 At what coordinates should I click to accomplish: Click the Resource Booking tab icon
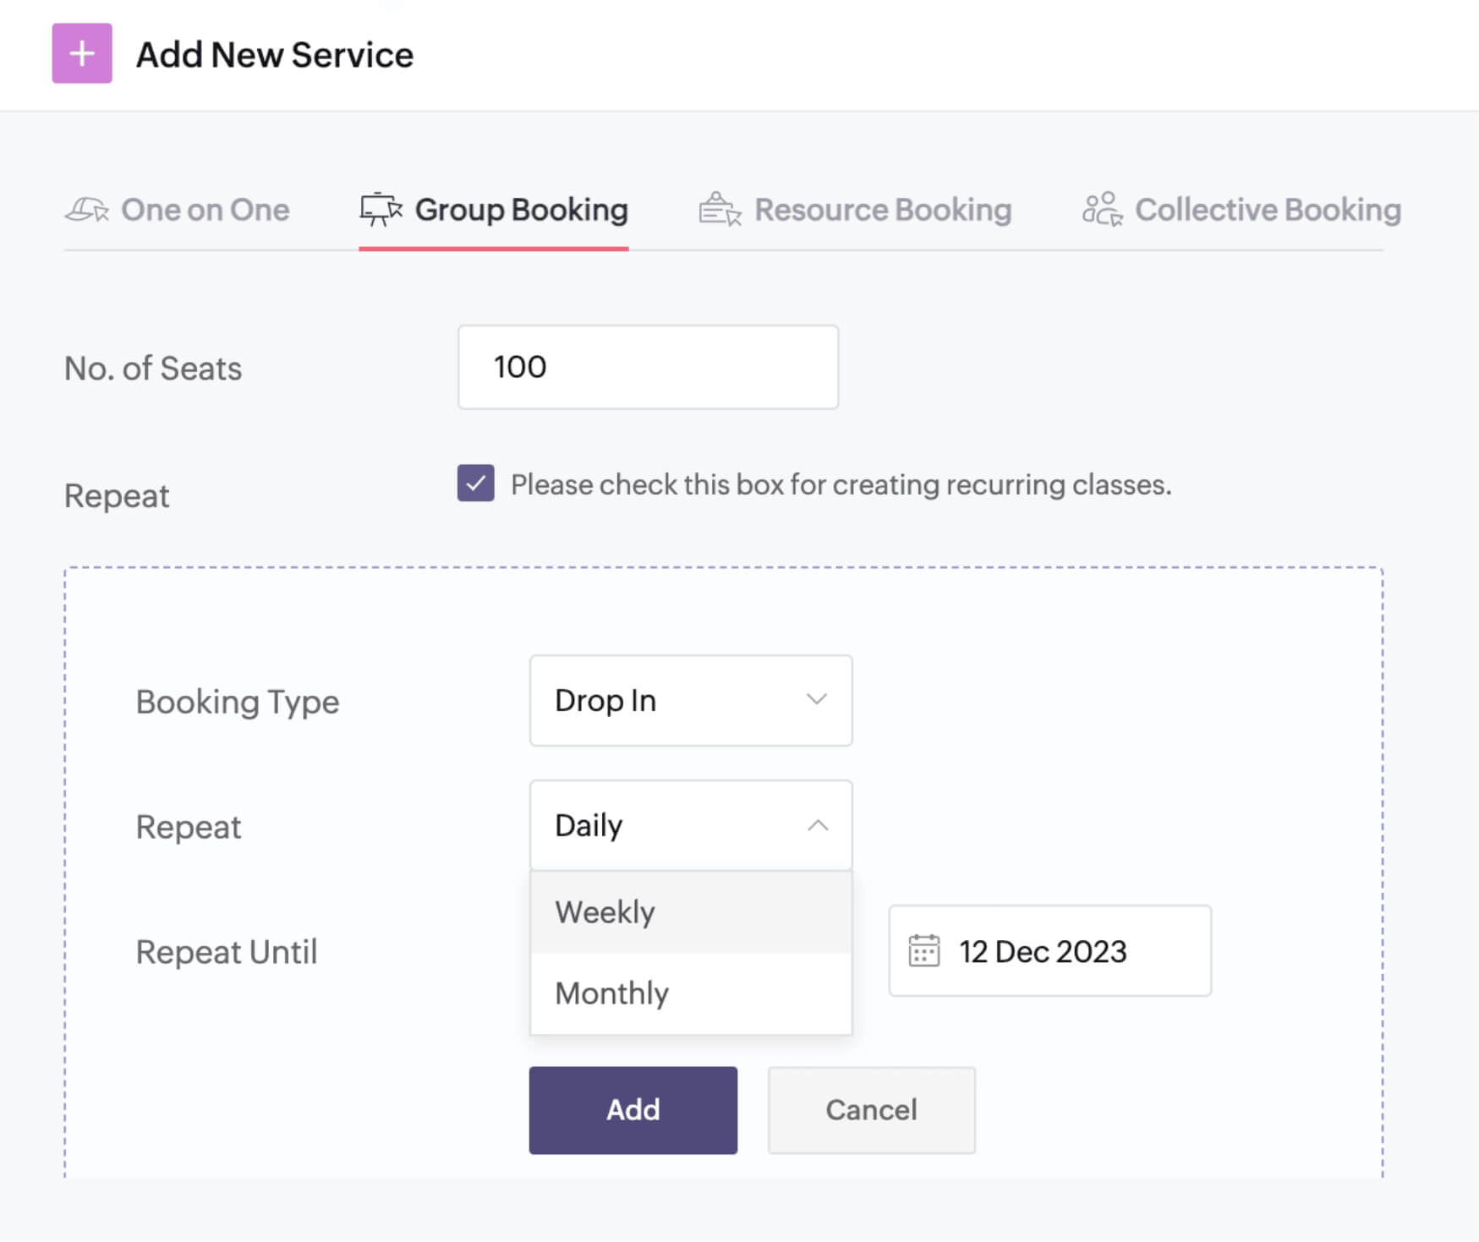pyautogui.click(x=720, y=210)
